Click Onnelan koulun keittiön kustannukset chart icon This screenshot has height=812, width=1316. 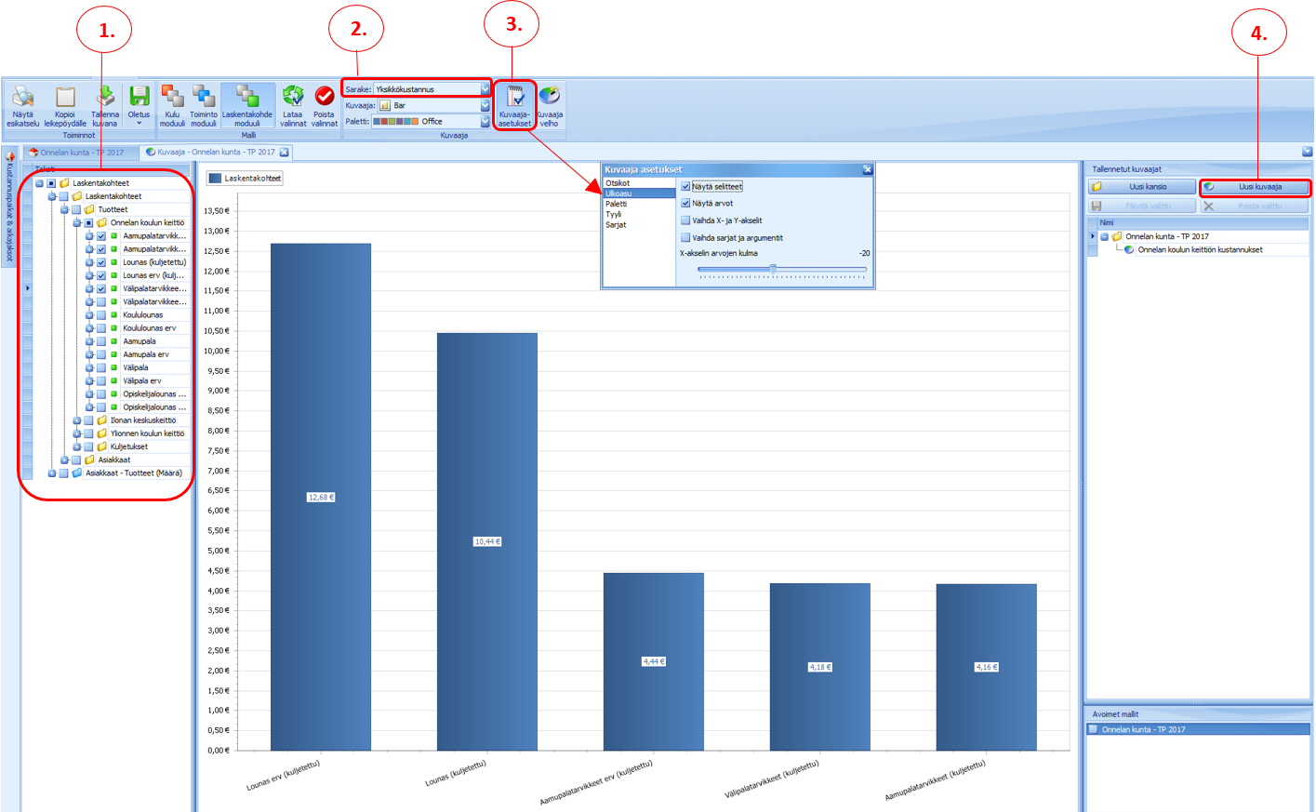click(1129, 249)
